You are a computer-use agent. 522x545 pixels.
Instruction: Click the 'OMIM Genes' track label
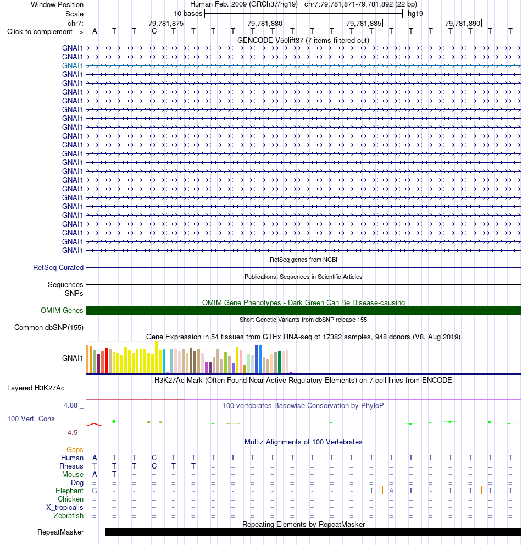tap(62, 310)
